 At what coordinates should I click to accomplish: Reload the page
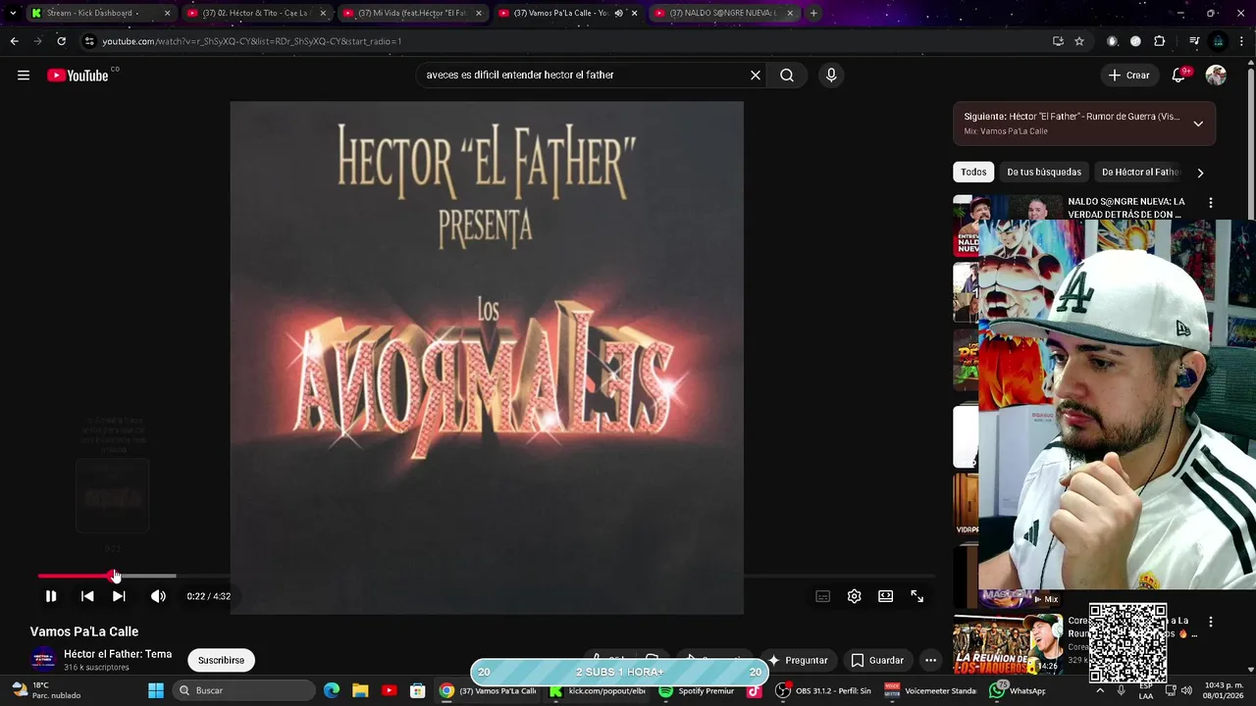tap(61, 41)
